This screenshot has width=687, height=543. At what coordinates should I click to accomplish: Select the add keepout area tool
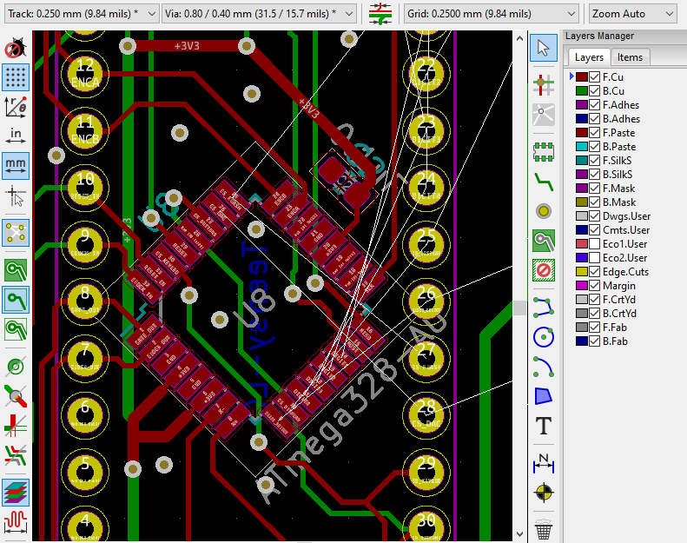(x=544, y=270)
